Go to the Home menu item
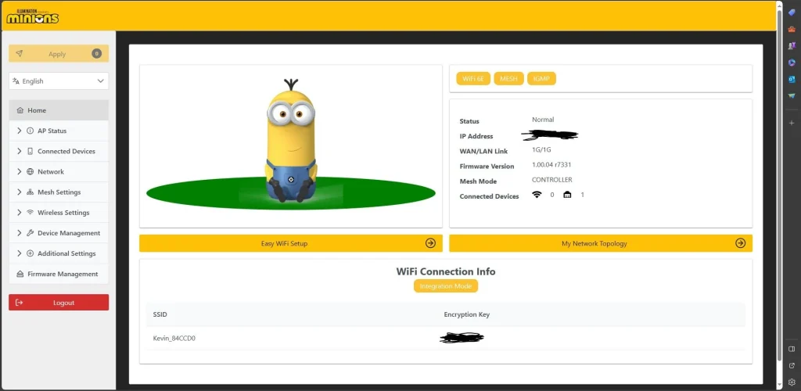 [59, 110]
